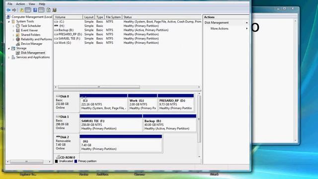318x179 pixels.
Task: Collapse the System Tools tree node
Action: click(x=9, y=21)
